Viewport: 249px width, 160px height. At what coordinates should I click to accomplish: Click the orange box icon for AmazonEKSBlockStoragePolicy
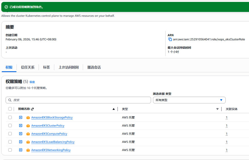pos(28,118)
